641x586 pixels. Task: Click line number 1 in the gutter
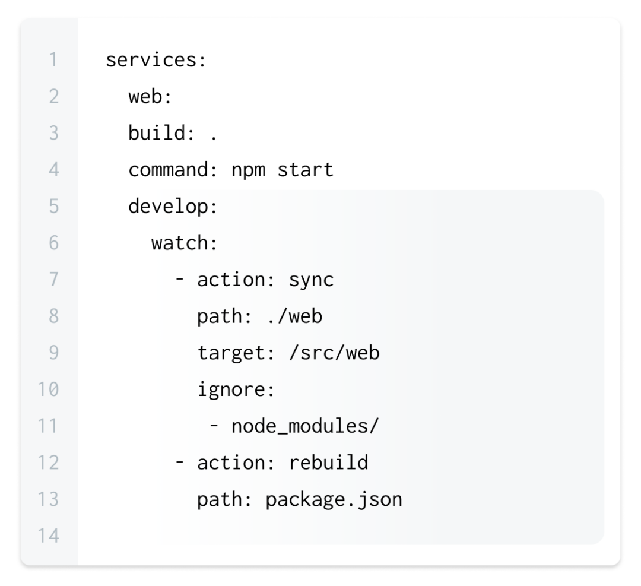click(55, 61)
